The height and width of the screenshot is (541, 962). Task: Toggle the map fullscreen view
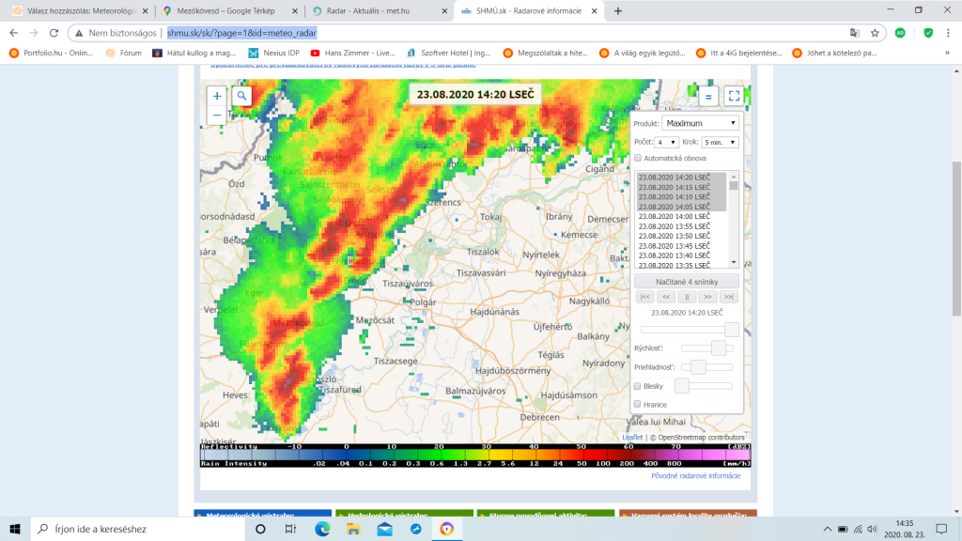[x=734, y=96]
